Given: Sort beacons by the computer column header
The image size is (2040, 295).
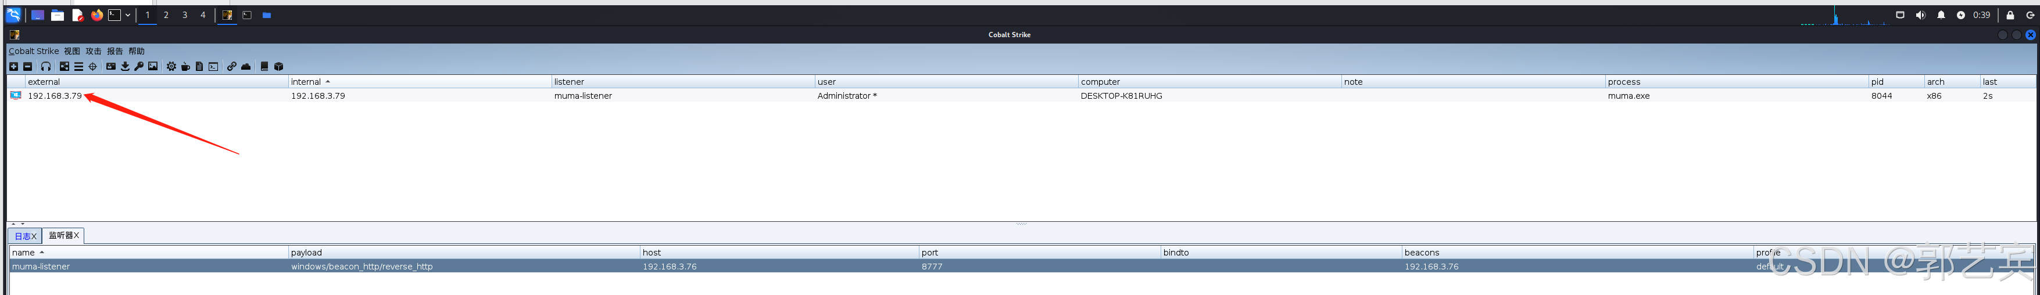Looking at the screenshot, I should pyautogui.click(x=1209, y=81).
